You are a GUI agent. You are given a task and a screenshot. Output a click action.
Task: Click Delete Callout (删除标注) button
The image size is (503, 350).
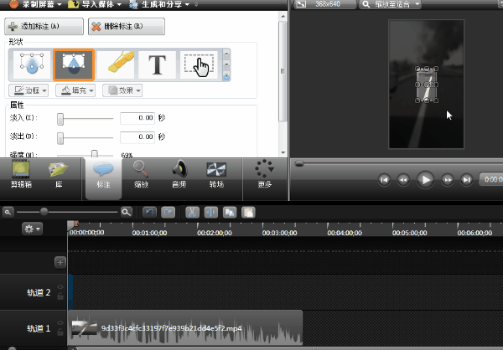[x=127, y=26]
